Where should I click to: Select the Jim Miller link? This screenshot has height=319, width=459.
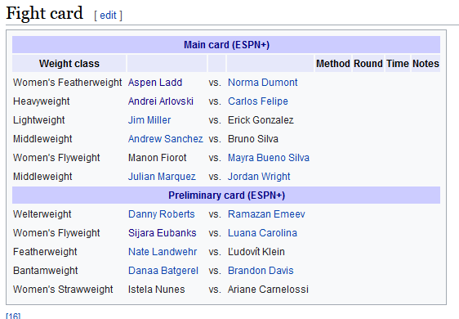(149, 120)
